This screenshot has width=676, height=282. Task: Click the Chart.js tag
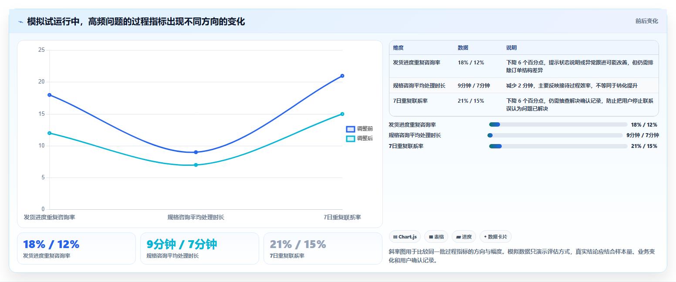click(x=405, y=237)
